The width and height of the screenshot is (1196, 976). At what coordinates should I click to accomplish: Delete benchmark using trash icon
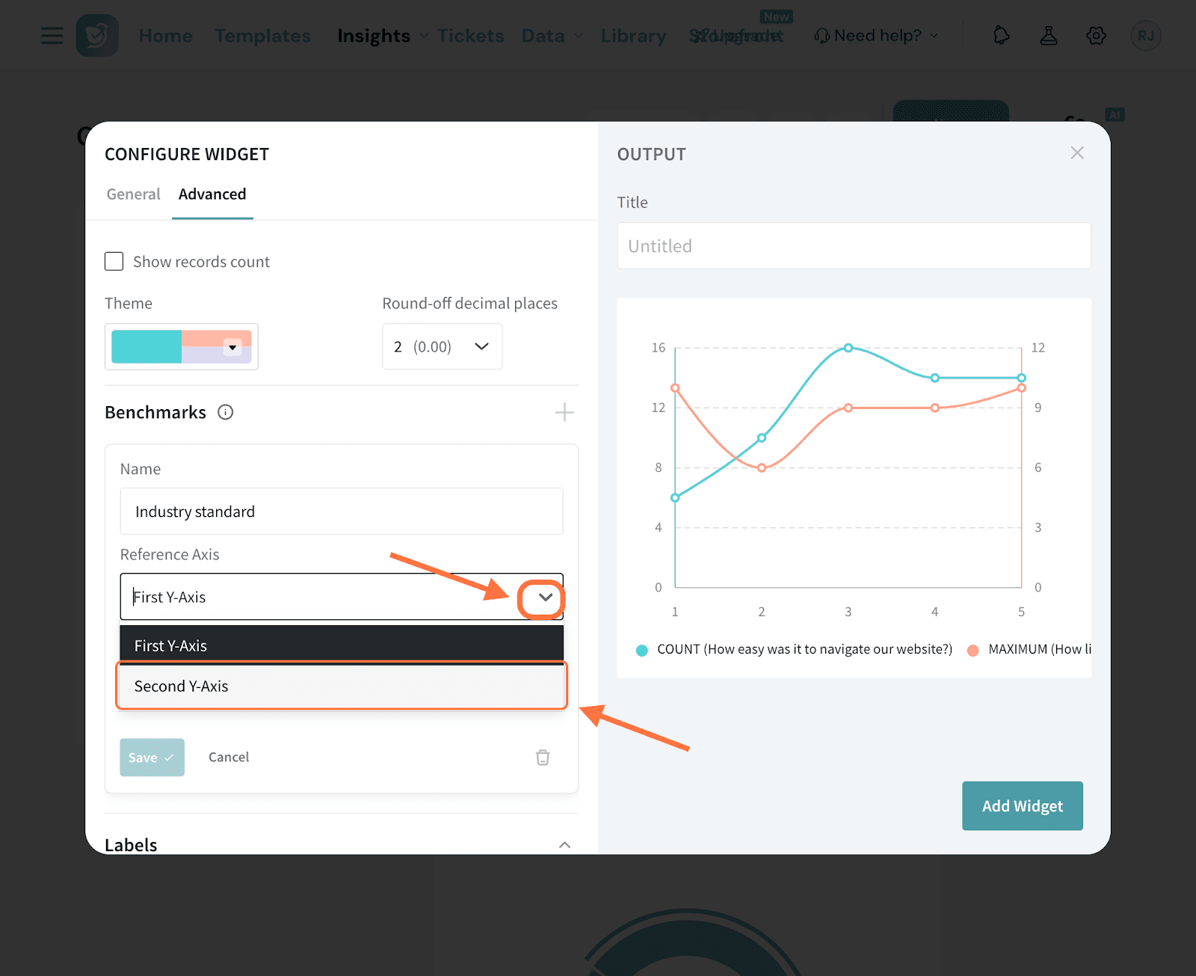point(543,758)
